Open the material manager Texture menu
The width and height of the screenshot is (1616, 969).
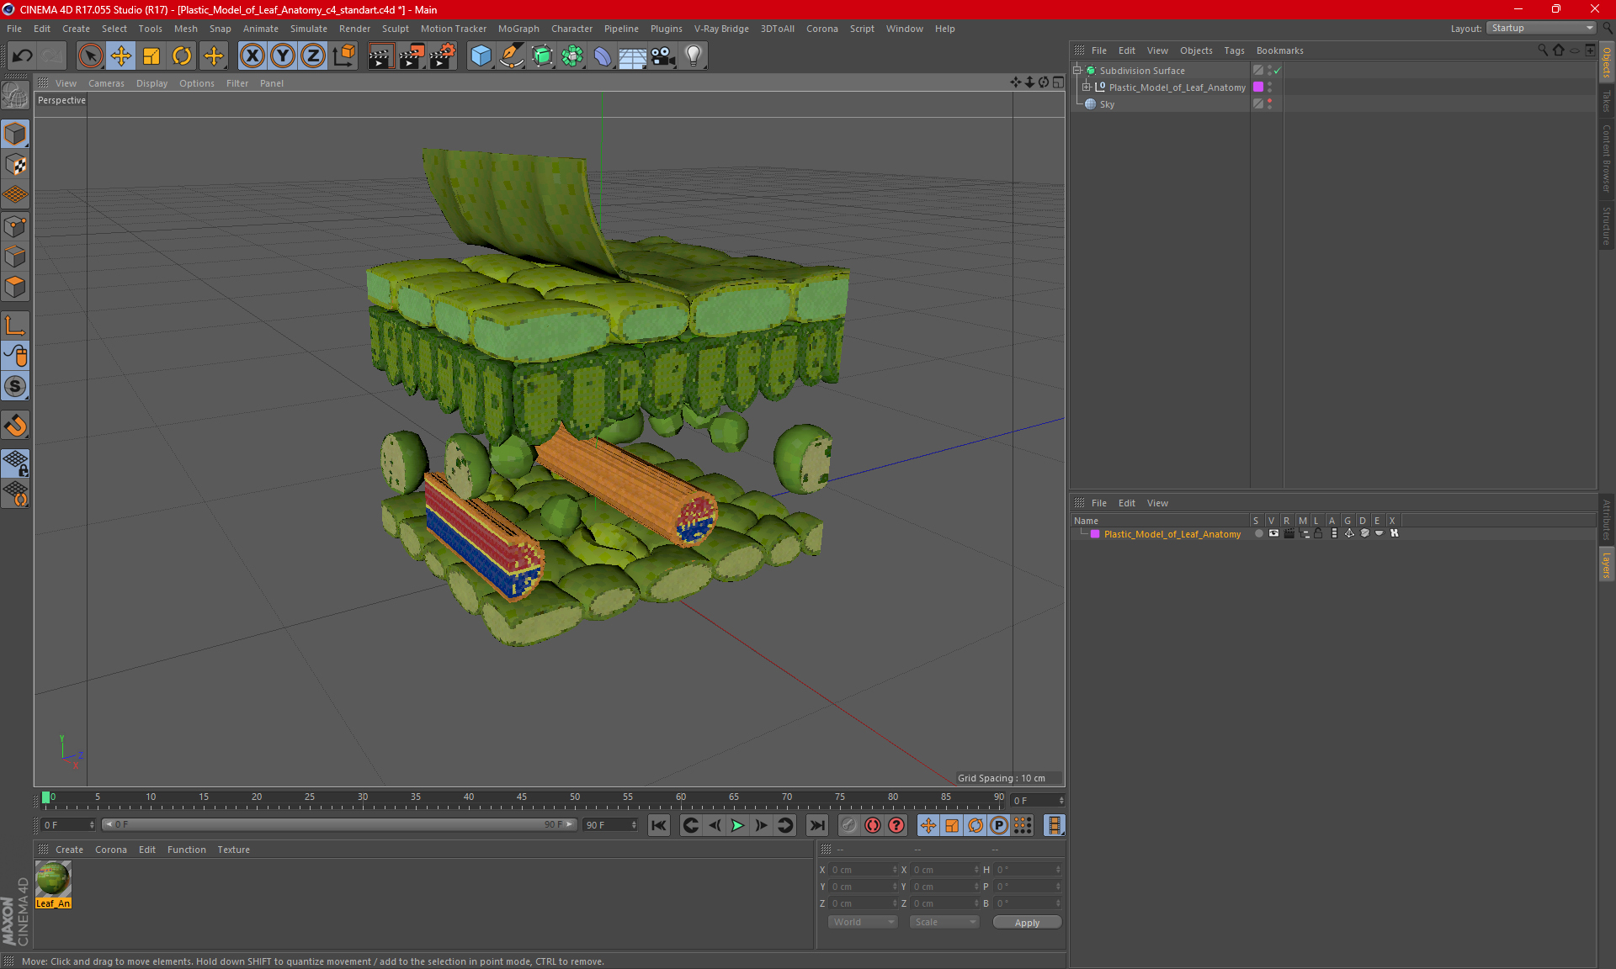click(233, 850)
